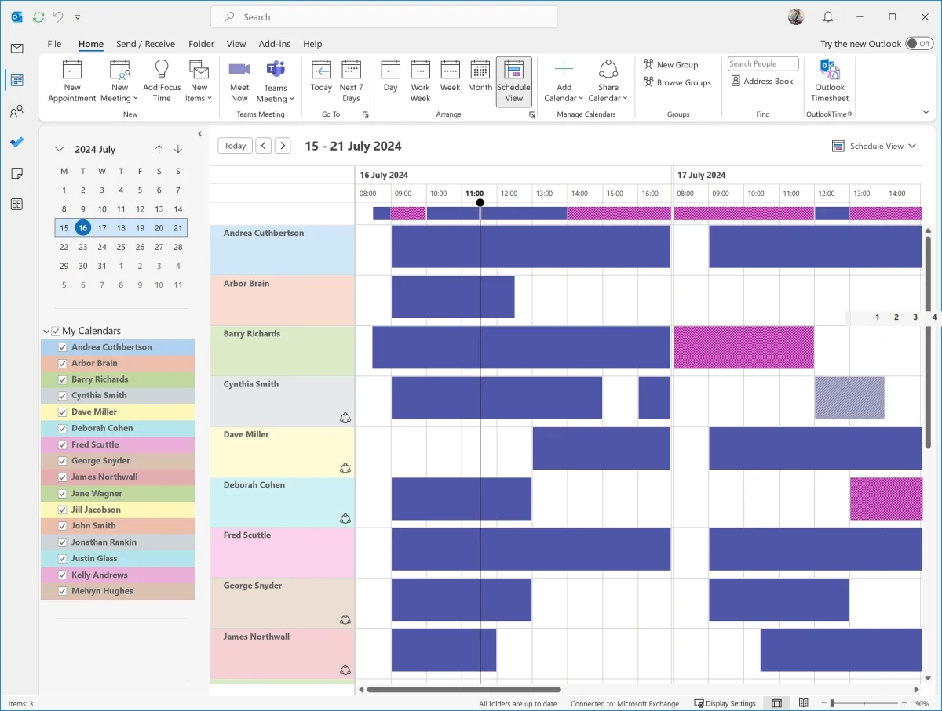
Task: Open the File tab
Action: coord(54,44)
